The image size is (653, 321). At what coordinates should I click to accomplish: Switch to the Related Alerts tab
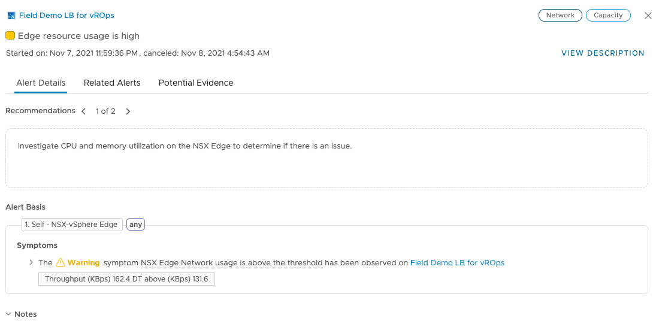tap(112, 83)
